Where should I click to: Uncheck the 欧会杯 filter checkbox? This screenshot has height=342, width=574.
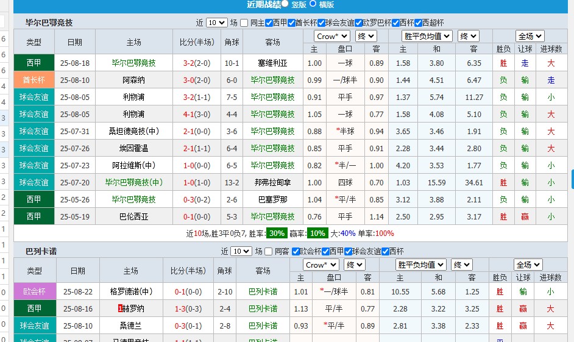pos(296,251)
